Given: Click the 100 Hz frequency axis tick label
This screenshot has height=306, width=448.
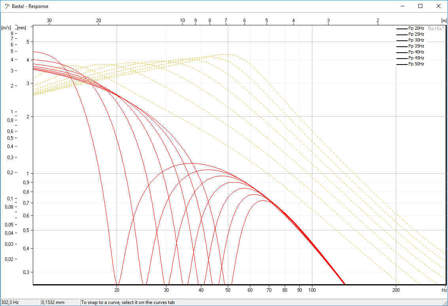Looking at the screenshot, I should tap(312, 290).
